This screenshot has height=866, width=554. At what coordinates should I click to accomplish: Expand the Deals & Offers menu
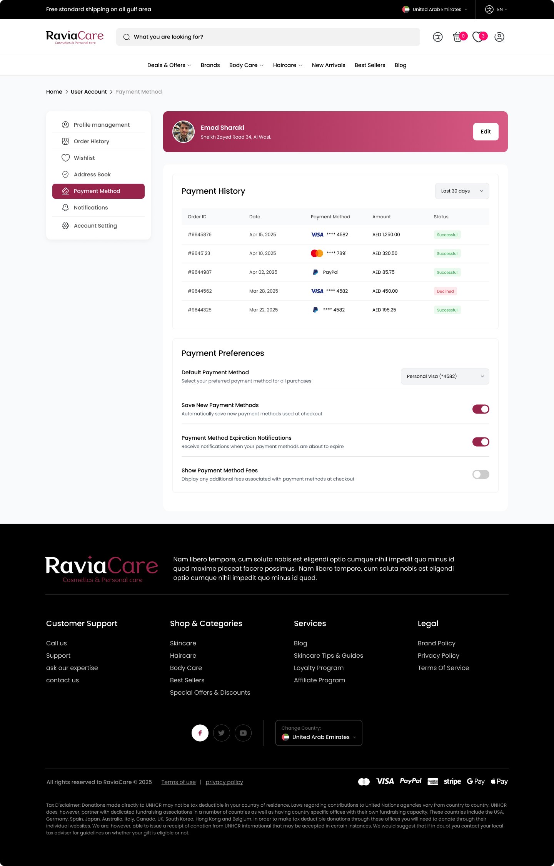click(x=169, y=65)
